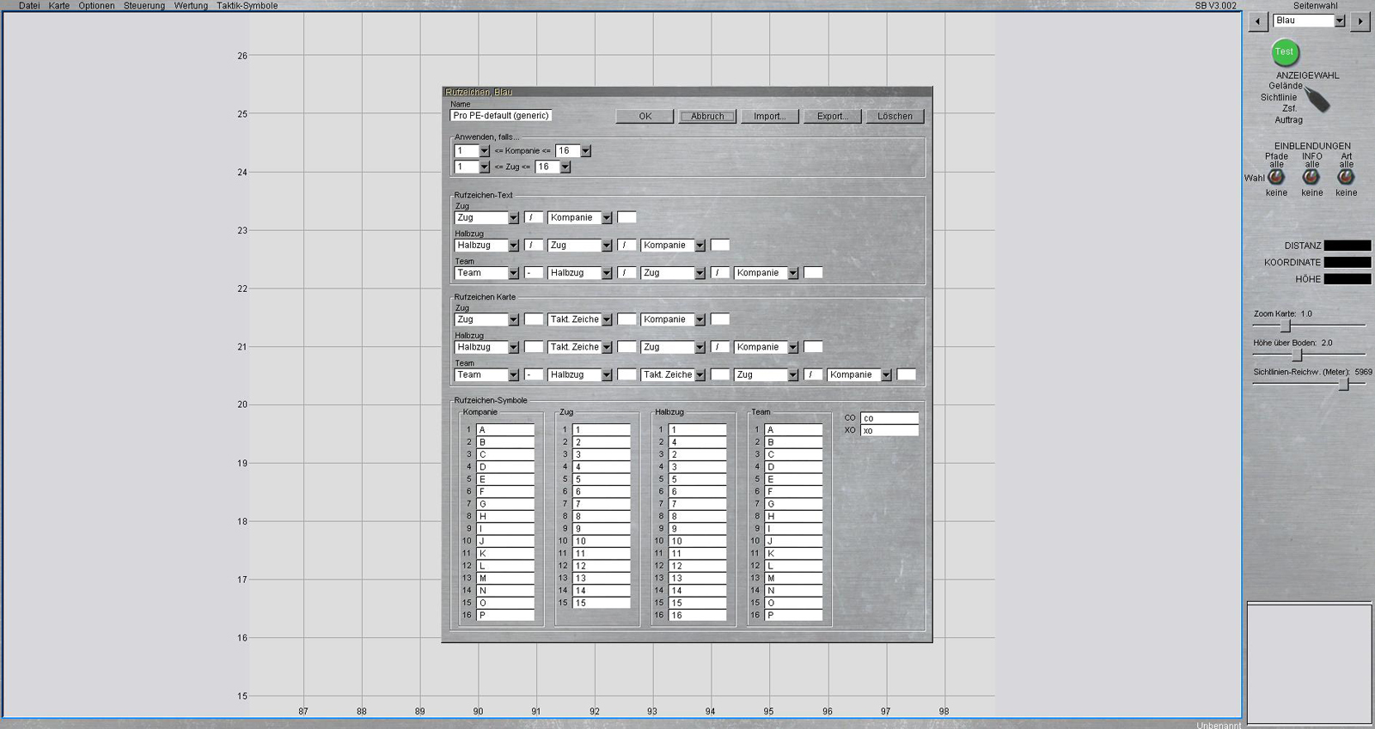Click the Name field with Pro PE-default
The width and height of the screenshot is (1375, 729).
click(500, 116)
